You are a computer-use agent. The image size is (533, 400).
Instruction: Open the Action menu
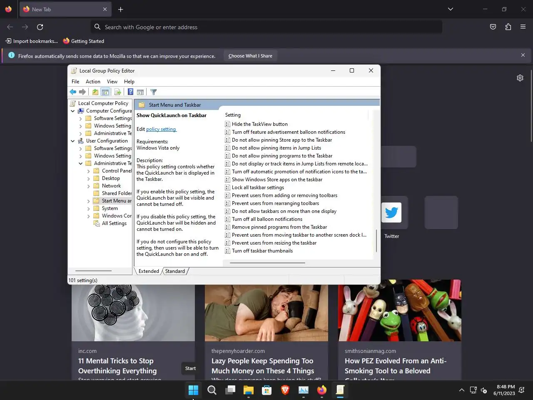[x=93, y=82]
